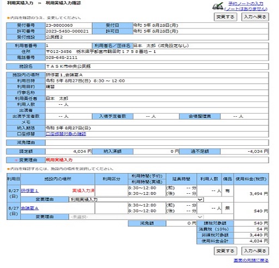Click the 使用料金合計 value 4,034 円
This screenshot has width=279, height=268.
(x=259, y=241)
